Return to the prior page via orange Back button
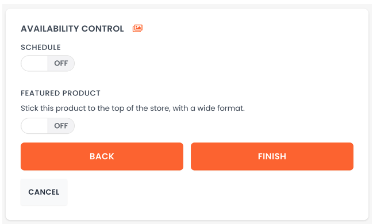The height and width of the screenshot is (224, 373). point(102,156)
